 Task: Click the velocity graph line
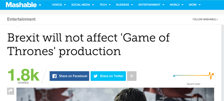tap(193, 75)
